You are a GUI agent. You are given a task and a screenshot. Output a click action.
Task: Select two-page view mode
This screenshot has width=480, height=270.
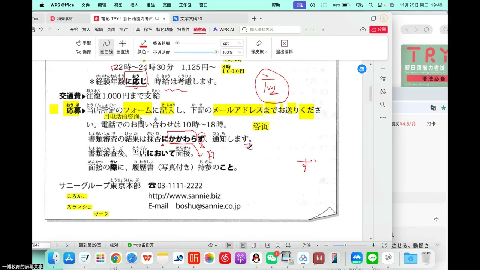[x=254, y=245]
